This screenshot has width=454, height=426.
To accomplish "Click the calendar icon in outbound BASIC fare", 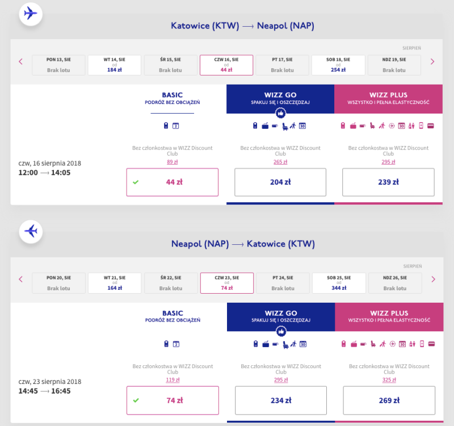I will click(176, 126).
